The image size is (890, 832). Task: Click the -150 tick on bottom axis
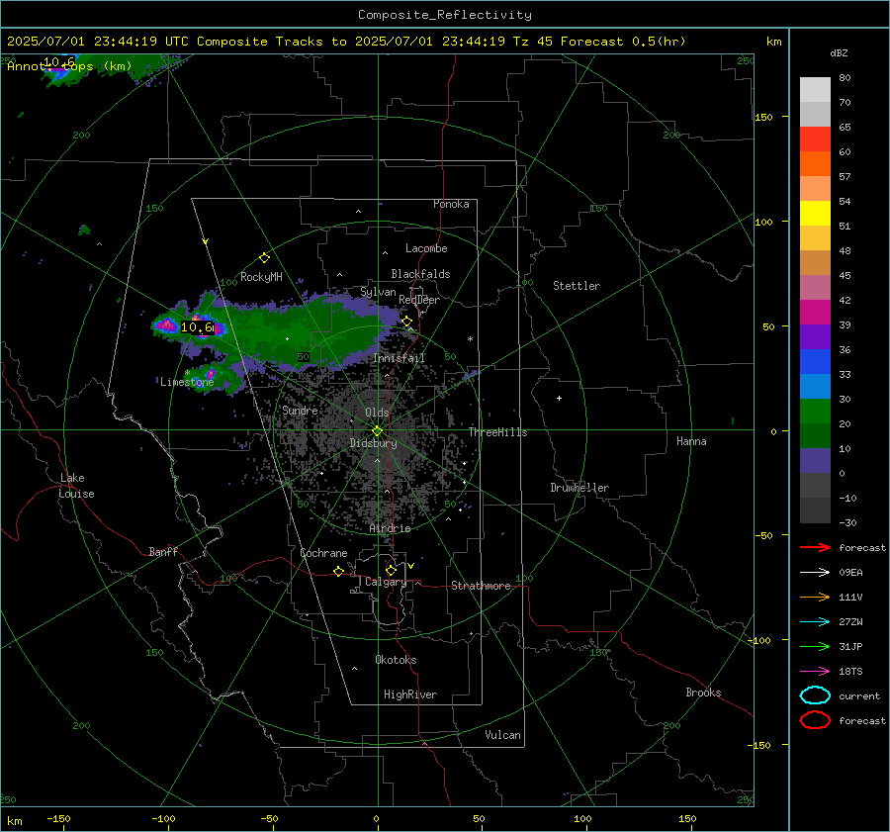pos(58,818)
